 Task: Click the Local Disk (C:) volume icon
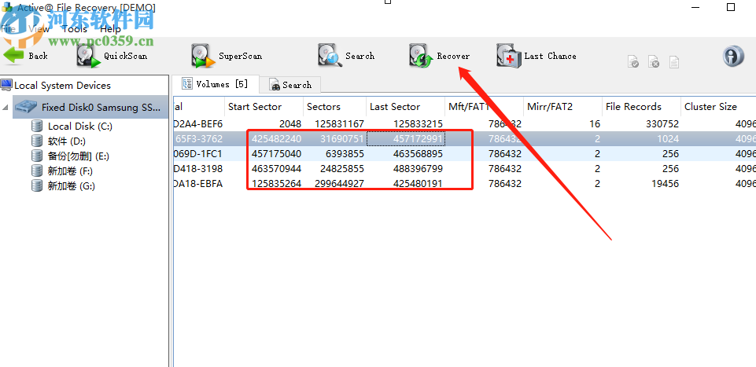point(37,127)
